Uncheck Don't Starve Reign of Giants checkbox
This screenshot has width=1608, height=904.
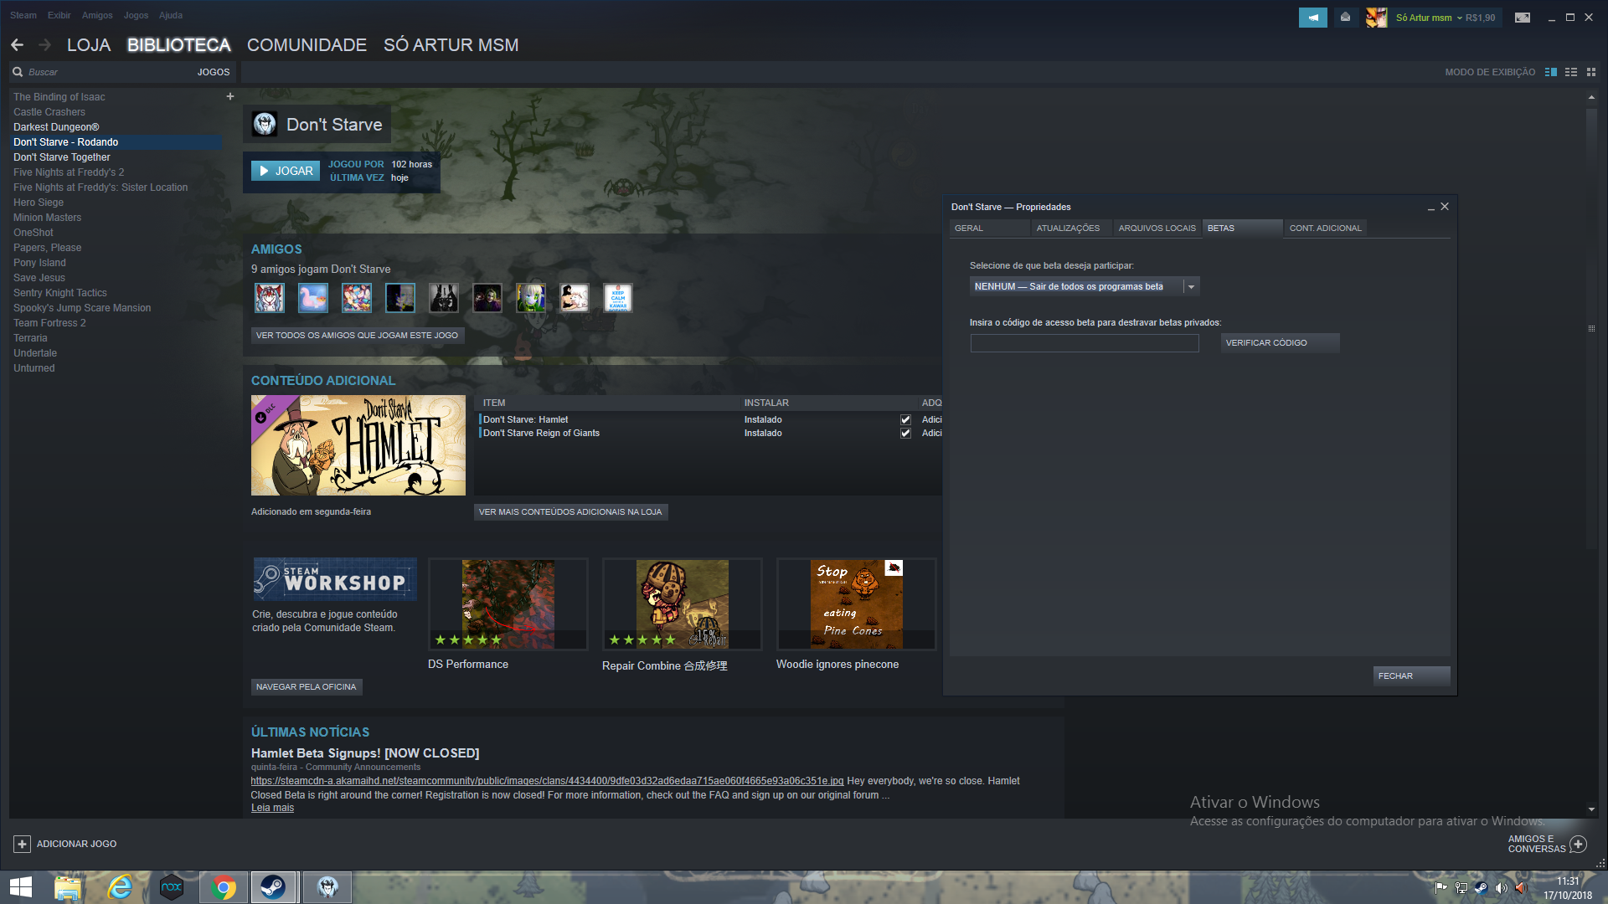click(x=905, y=434)
